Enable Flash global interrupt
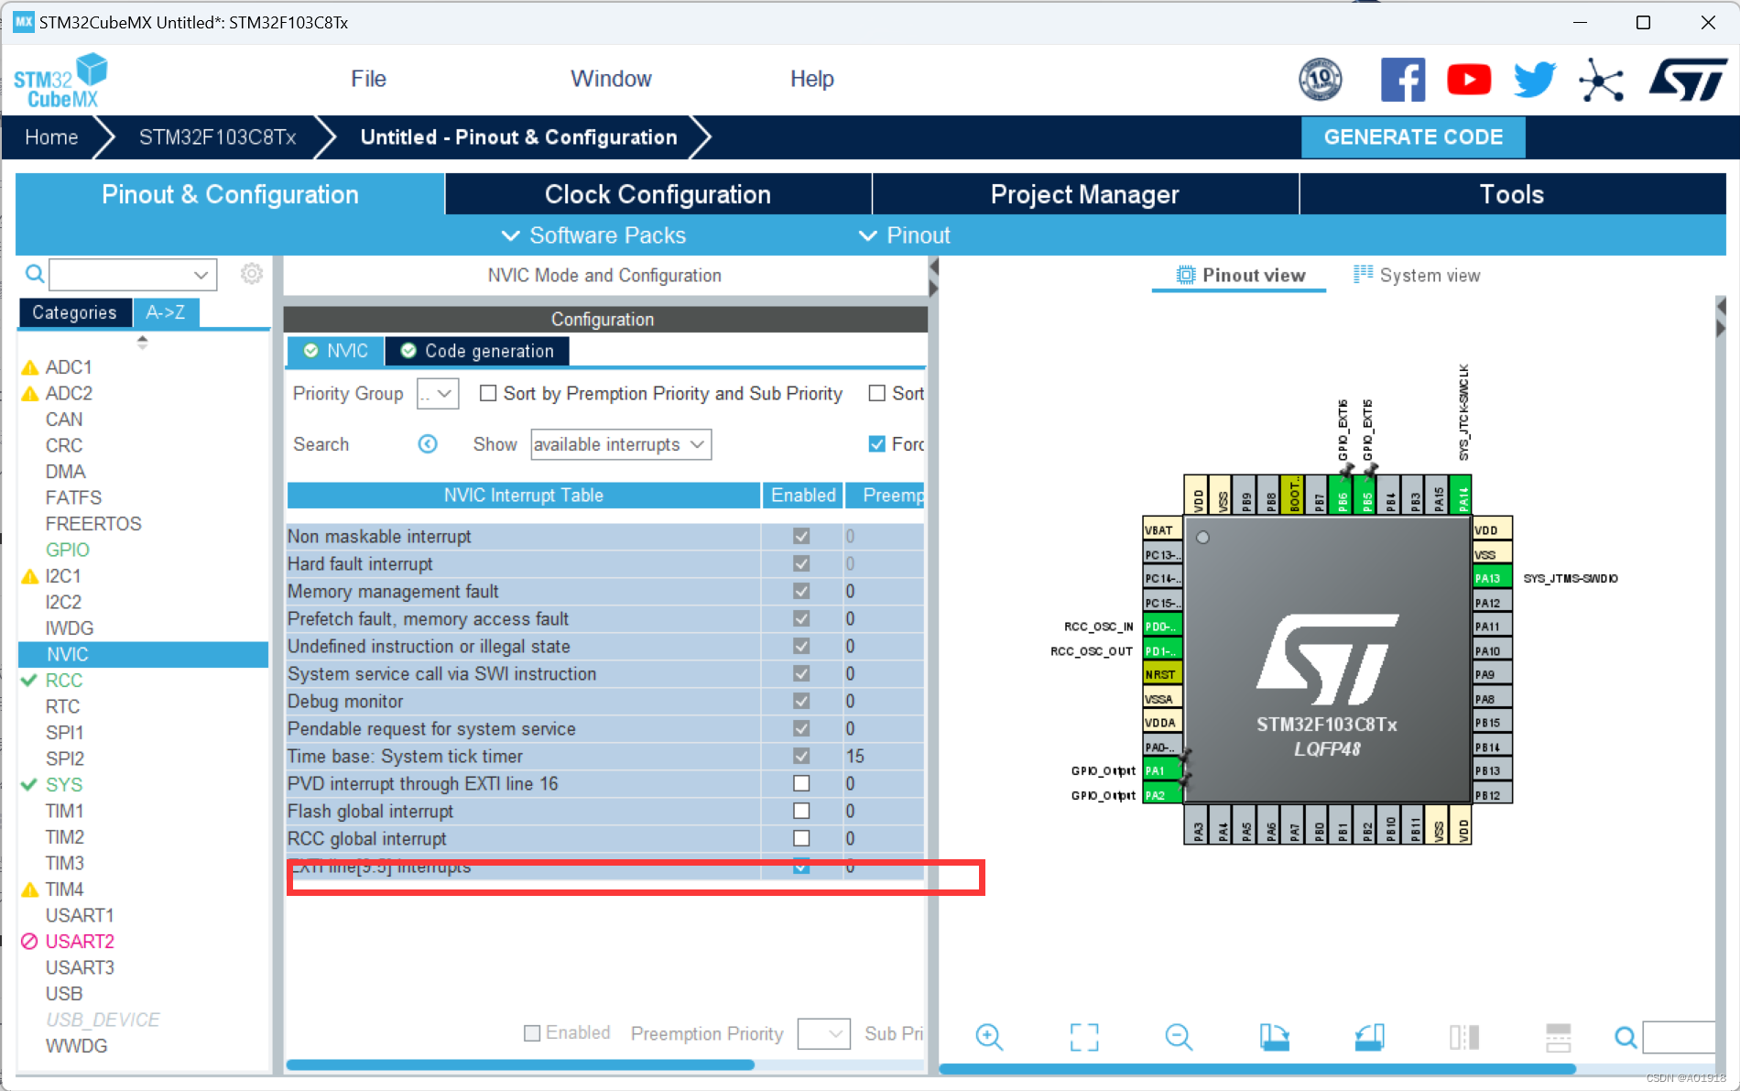 [x=801, y=811]
